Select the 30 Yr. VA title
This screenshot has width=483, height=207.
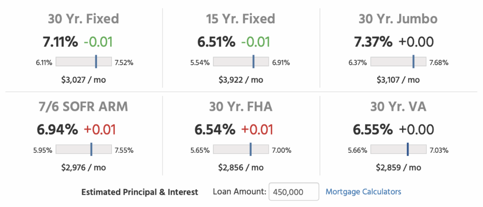click(x=398, y=107)
